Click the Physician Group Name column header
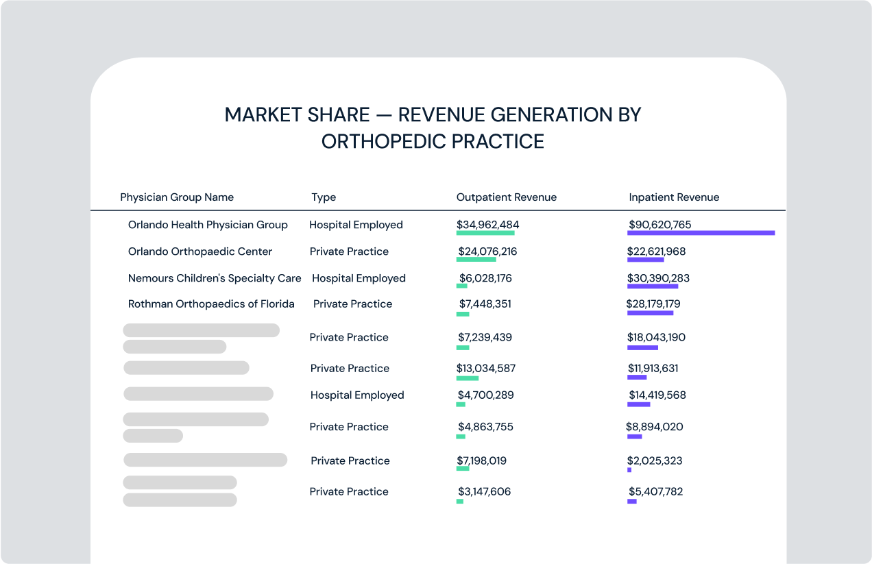Screen dimensions: 872x566 tap(177, 197)
